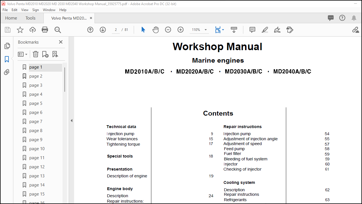Click 'Description of engine' contents line
This screenshot has height=204, width=362.
coord(127,176)
